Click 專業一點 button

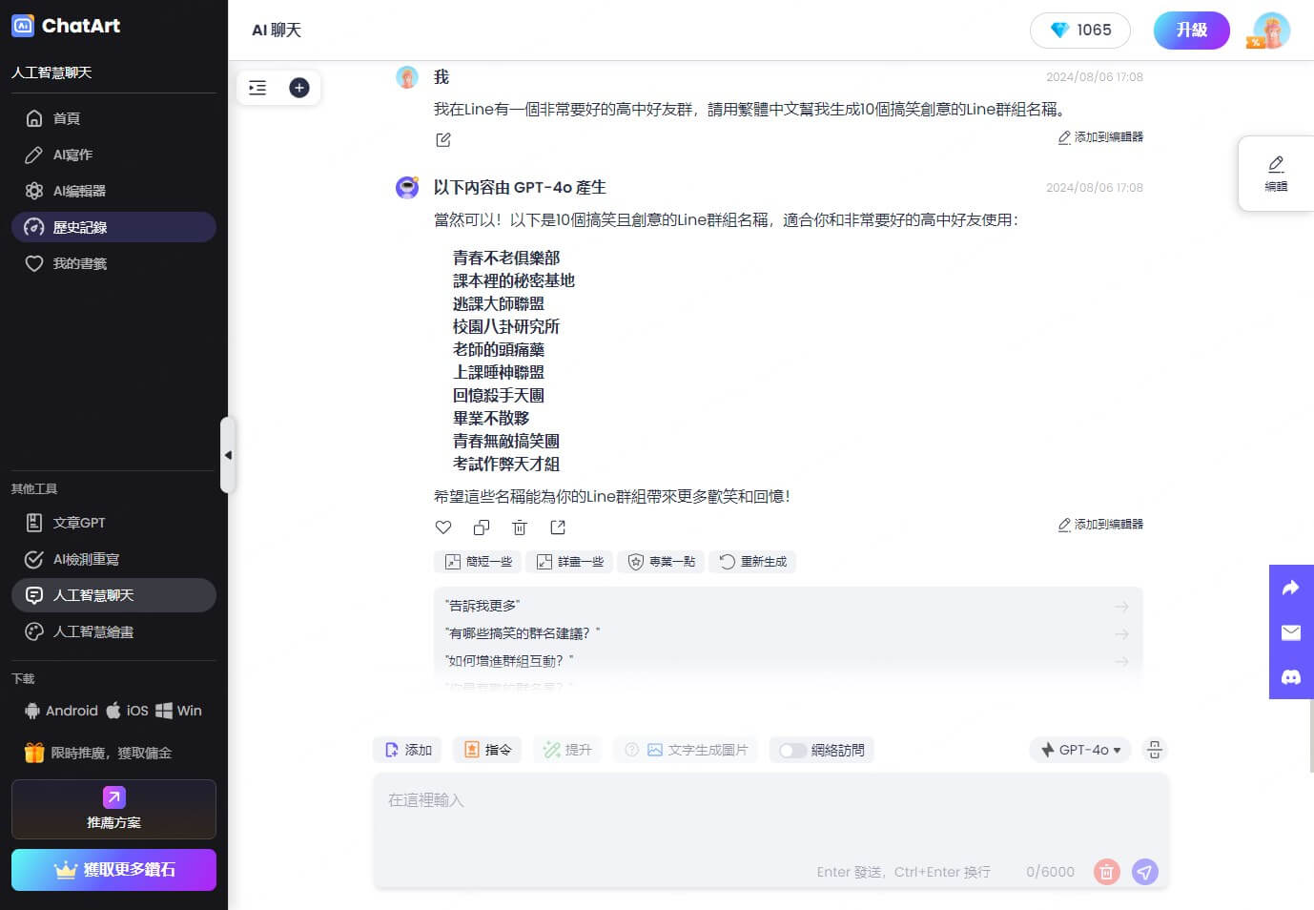(x=661, y=562)
